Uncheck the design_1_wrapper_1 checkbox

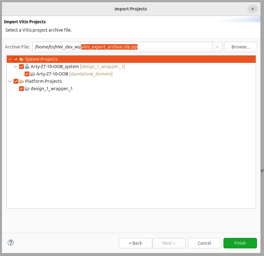pyautogui.click(x=21, y=89)
